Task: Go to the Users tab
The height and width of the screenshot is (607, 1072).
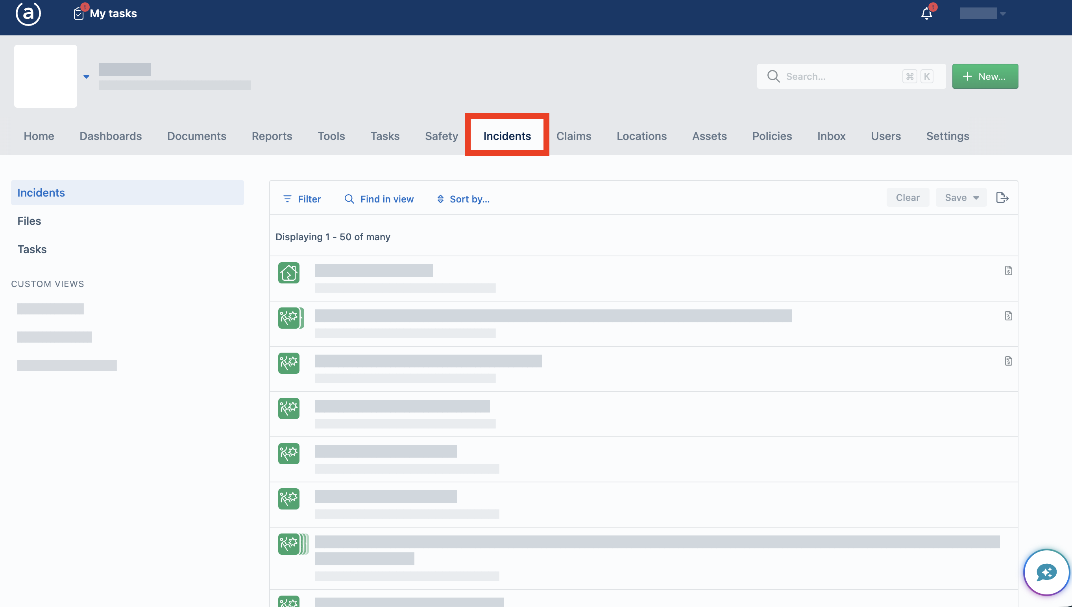Action: pyautogui.click(x=885, y=136)
